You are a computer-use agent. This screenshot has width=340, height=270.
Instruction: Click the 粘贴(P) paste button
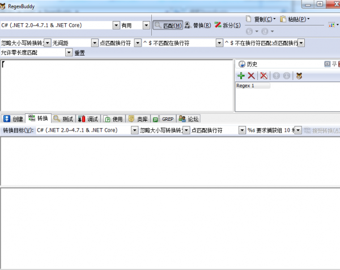[x=293, y=19]
